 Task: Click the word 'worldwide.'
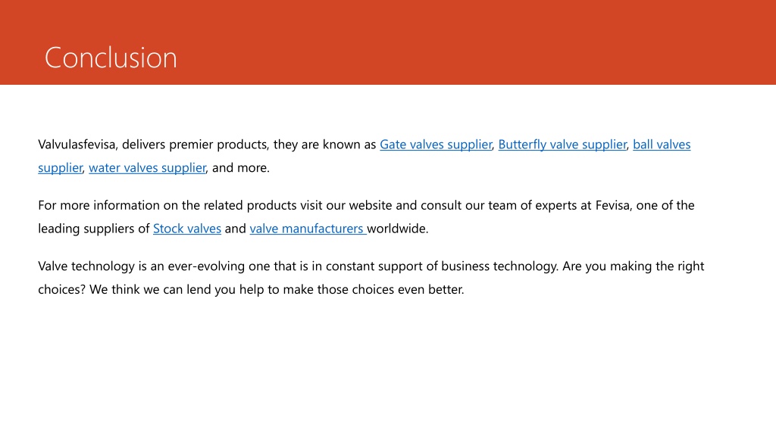pyautogui.click(x=398, y=229)
